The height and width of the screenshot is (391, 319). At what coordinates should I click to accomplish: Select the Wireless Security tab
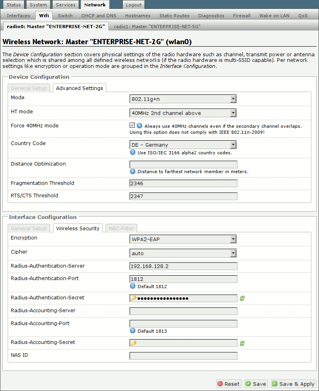[x=78, y=228]
